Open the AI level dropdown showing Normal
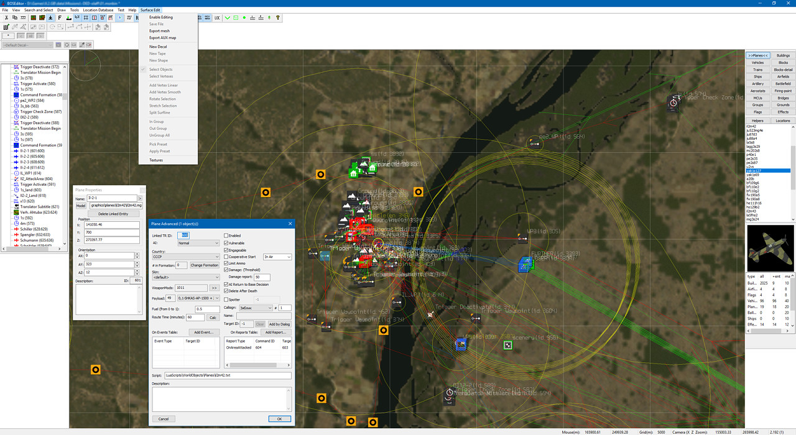Image resolution: width=796 pixels, height=435 pixels. click(198, 243)
